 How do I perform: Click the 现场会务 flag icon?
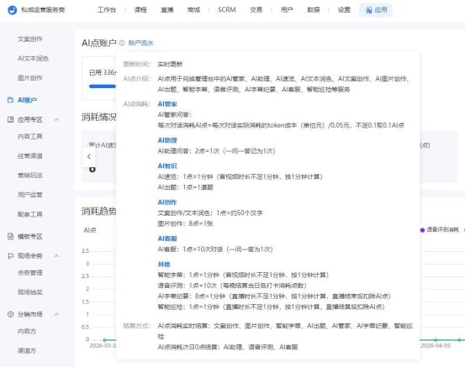tap(10, 255)
